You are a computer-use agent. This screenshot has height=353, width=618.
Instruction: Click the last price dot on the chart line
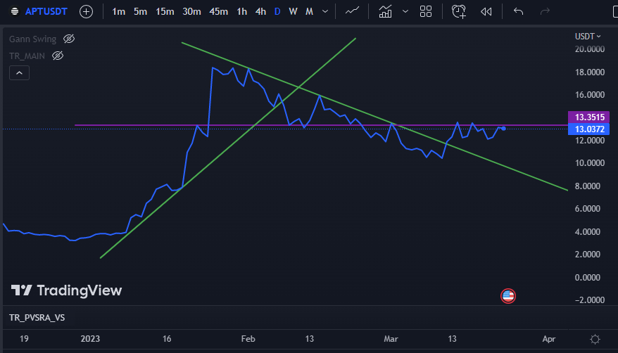click(503, 129)
